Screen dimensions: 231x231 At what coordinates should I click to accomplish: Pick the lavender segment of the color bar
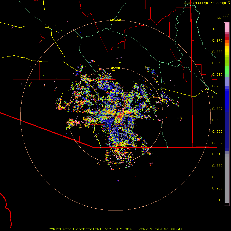(227, 81)
